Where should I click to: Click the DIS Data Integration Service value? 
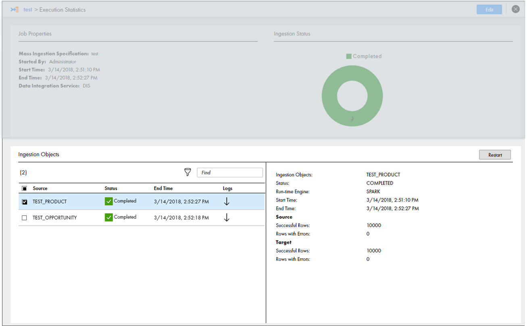pyautogui.click(x=86, y=86)
